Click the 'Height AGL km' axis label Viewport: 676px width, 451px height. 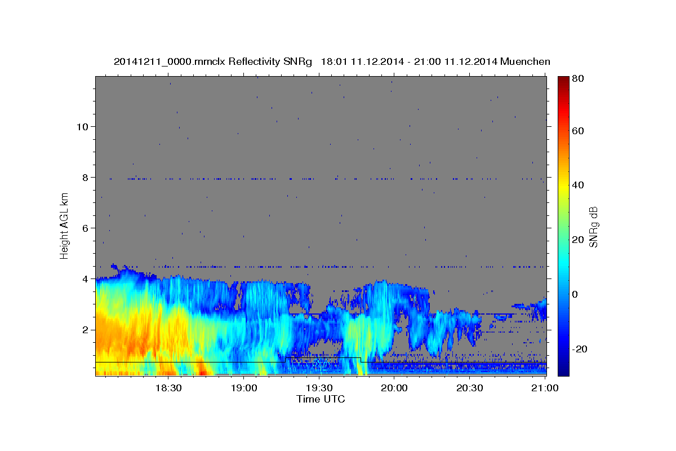tap(64, 227)
